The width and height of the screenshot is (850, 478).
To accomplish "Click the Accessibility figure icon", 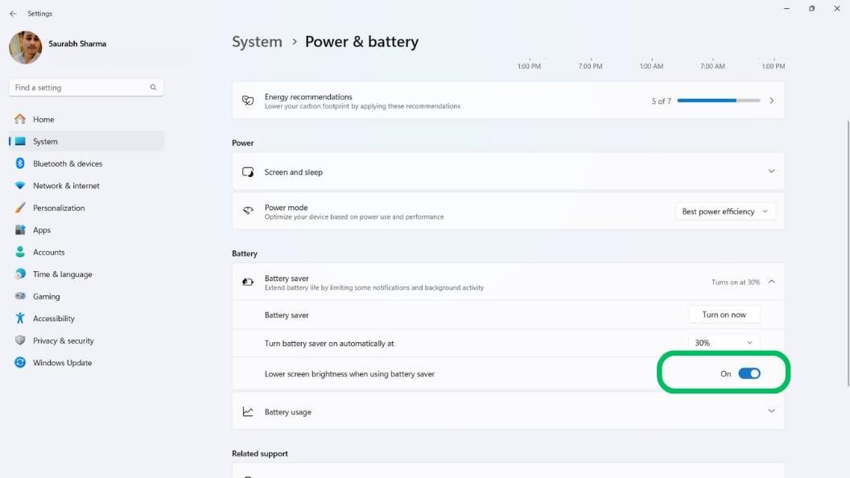I will coord(20,319).
